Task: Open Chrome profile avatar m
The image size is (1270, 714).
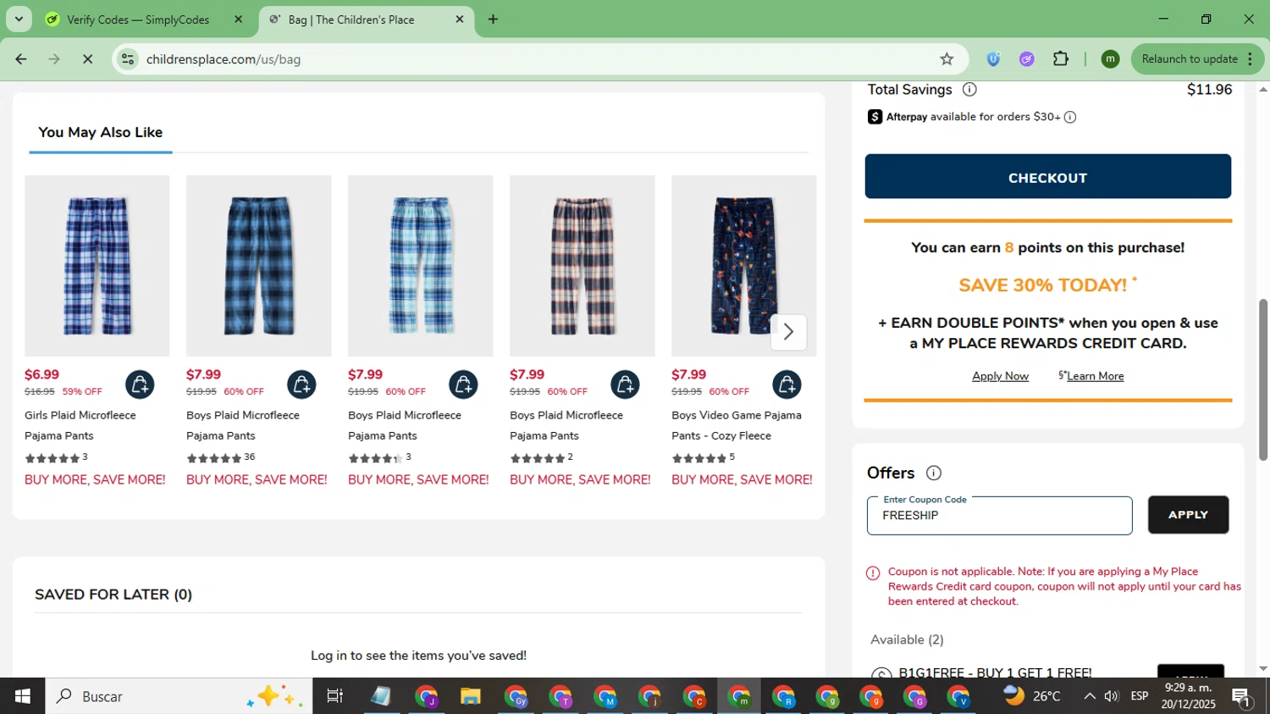Action: pos(1110,59)
